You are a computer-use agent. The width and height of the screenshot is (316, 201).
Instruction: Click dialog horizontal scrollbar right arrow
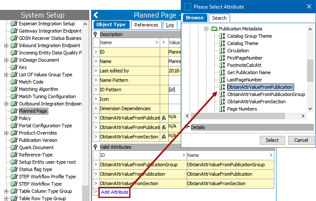(303, 116)
